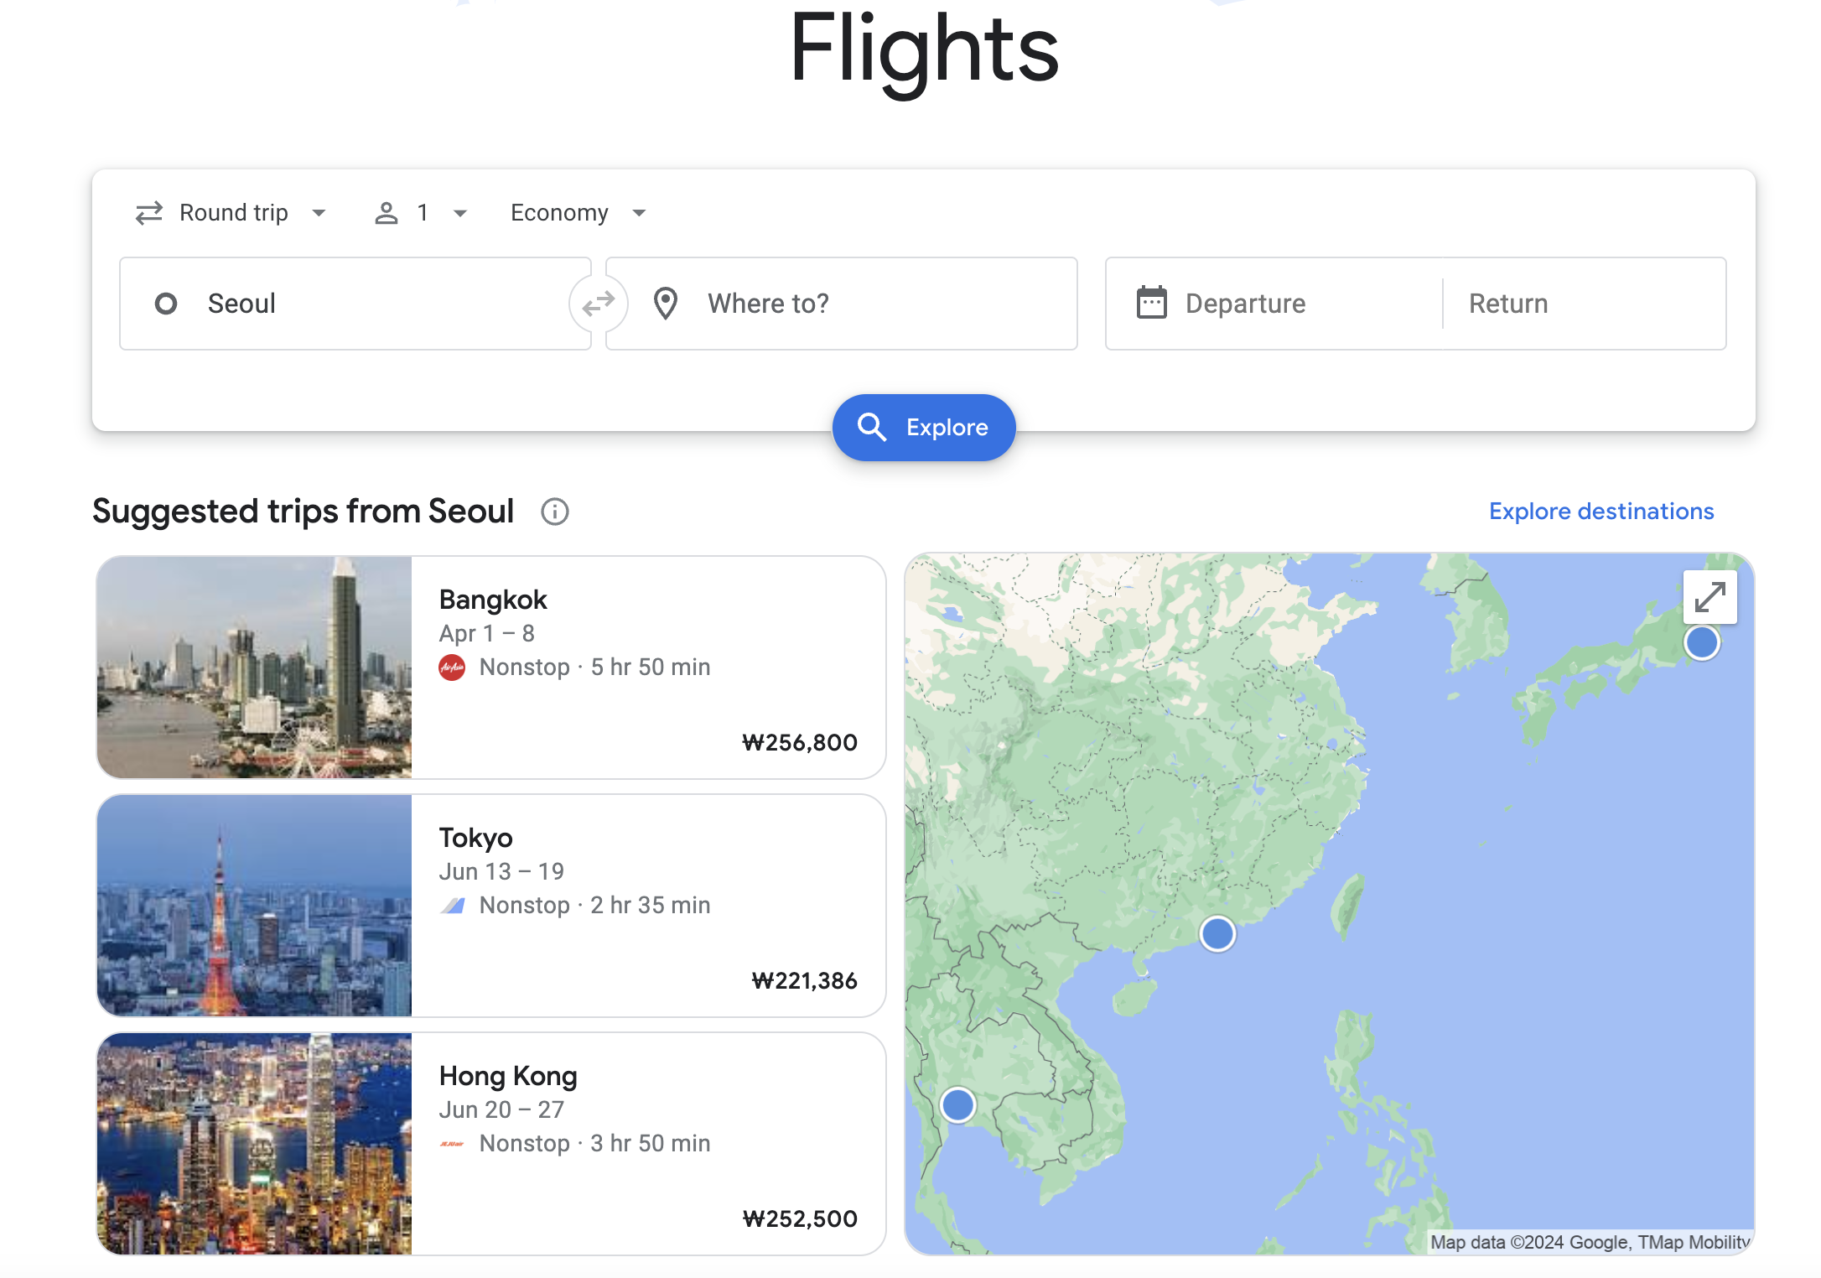The width and height of the screenshot is (1821, 1278).
Task: Click the Seoul origin circle input icon
Action: click(x=164, y=302)
